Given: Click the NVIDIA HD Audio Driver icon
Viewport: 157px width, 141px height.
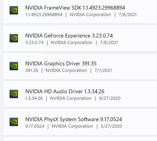Looking at the screenshot, I should tap(14, 94).
